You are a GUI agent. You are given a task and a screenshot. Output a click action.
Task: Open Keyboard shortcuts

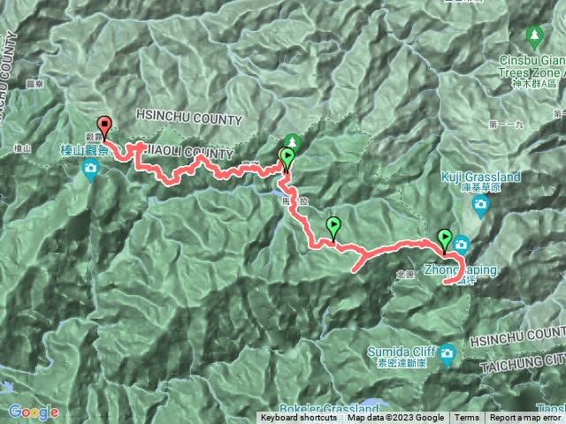point(299,418)
